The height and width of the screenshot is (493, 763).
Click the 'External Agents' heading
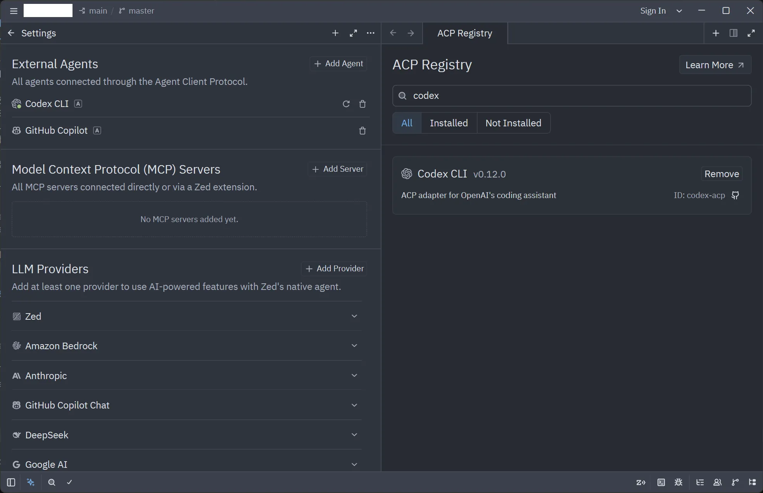point(55,64)
